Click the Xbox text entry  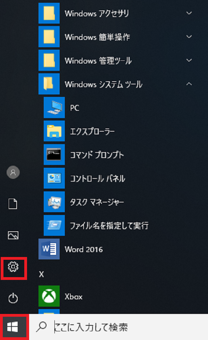point(73,297)
